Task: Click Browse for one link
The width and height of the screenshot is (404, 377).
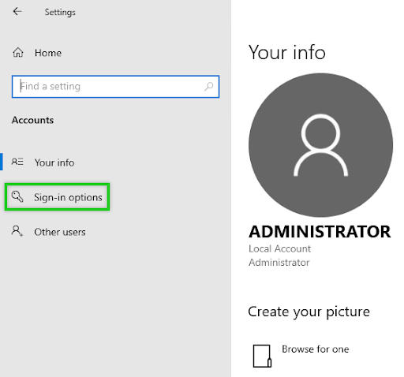Action: point(316,349)
